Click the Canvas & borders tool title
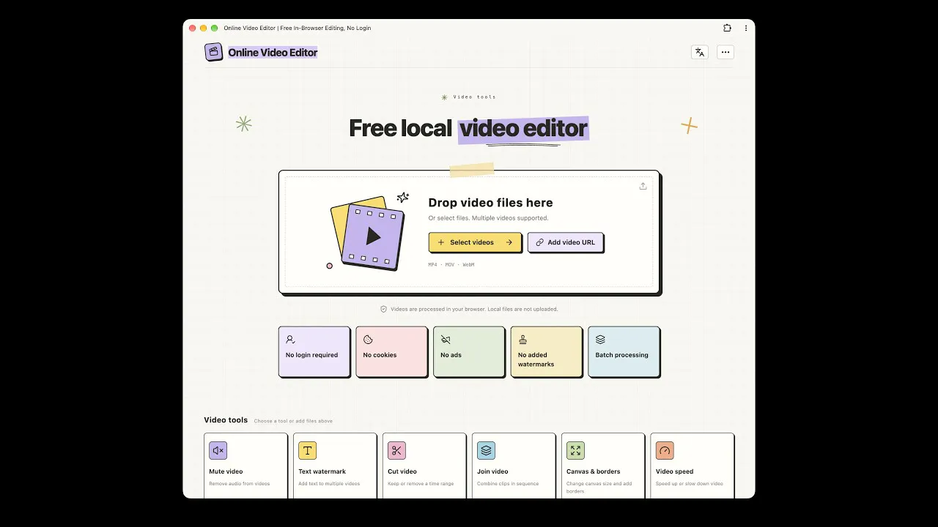The width and height of the screenshot is (938, 527). (594, 471)
